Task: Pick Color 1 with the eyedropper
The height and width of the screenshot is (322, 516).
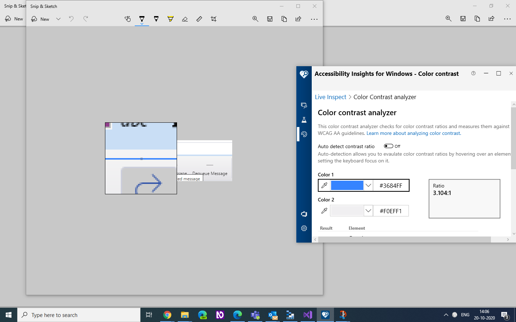Action: (324, 185)
